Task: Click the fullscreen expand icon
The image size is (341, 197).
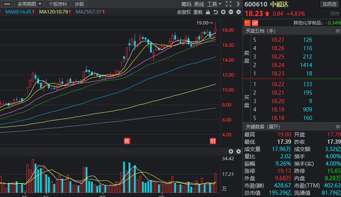Action: [229, 4]
